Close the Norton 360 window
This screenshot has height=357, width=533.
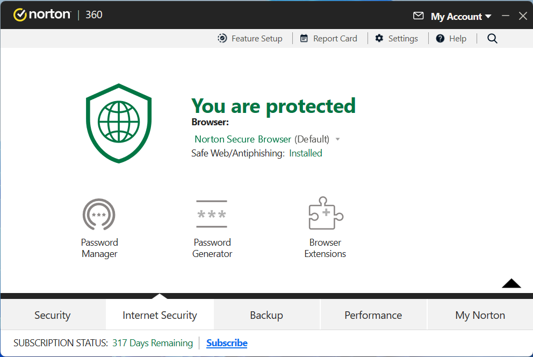[523, 16]
